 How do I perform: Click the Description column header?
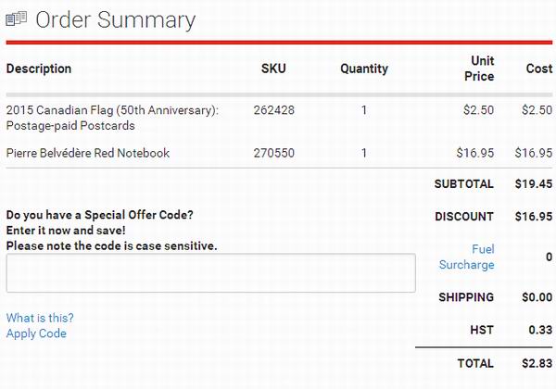coord(39,69)
